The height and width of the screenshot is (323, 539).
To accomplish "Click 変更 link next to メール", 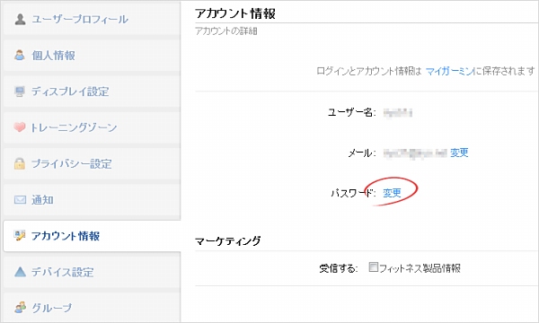I will 459,153.
